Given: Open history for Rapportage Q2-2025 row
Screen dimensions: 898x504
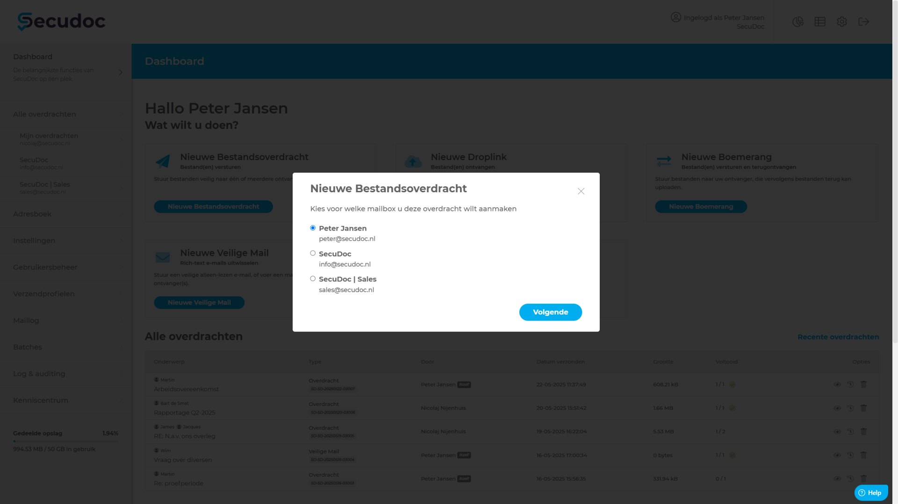Looking at the screenshot, I should (850, 408).
